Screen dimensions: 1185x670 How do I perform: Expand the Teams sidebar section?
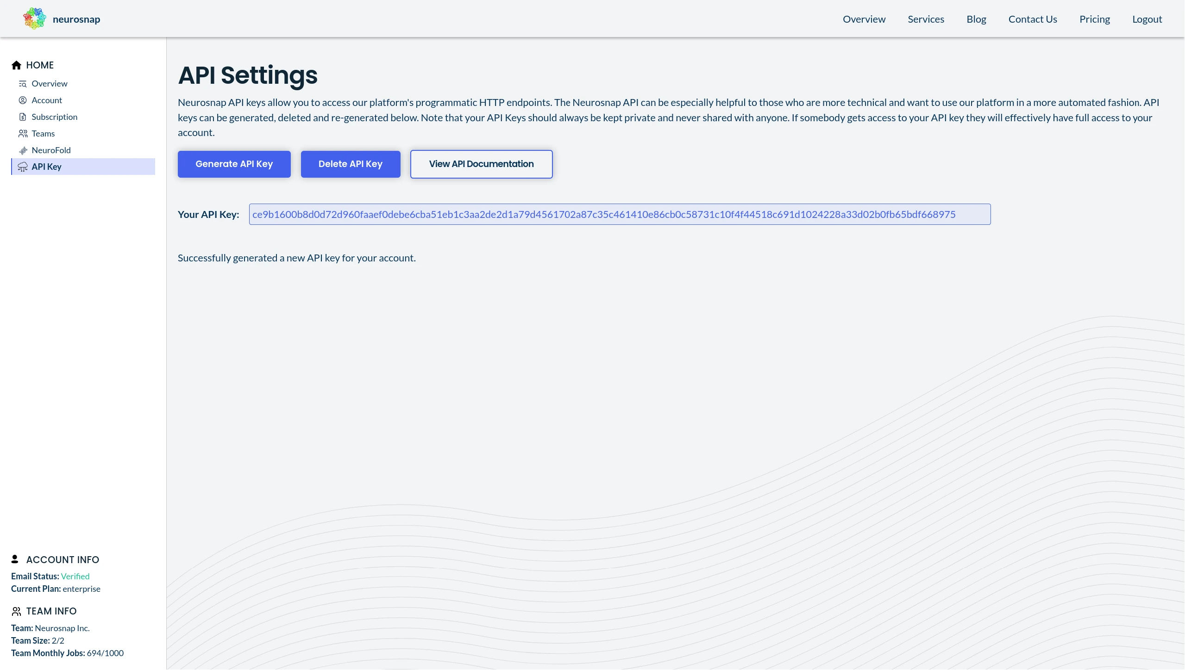coord(42,132)
